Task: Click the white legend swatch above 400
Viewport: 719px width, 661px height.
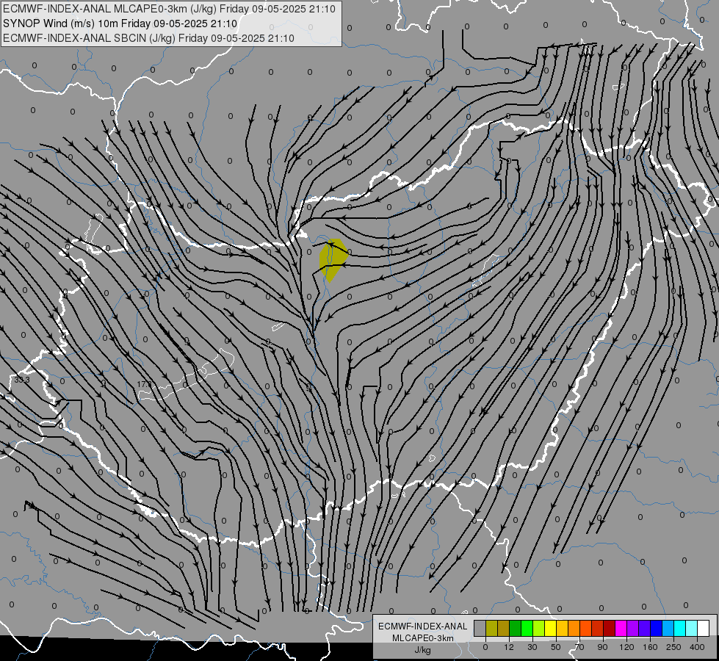Action: click(704, 628)
